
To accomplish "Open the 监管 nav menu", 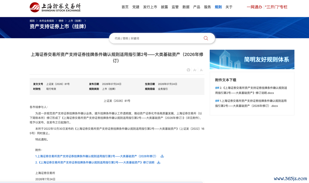I will [175, 7].
